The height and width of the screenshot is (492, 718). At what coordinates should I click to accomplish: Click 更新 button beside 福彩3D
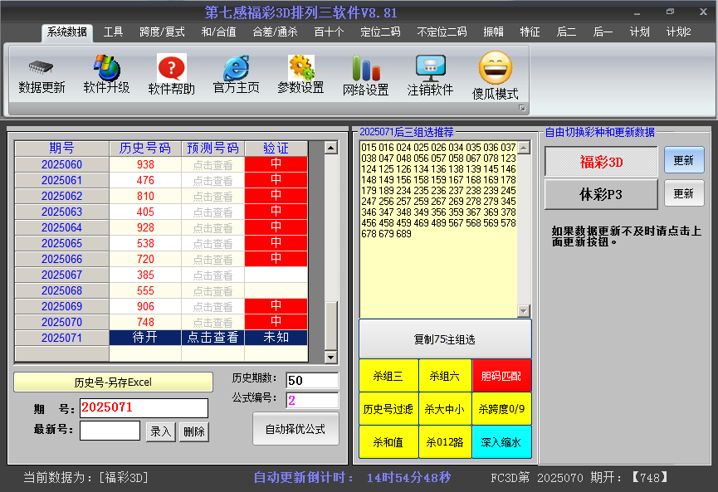tap(684, 160)
